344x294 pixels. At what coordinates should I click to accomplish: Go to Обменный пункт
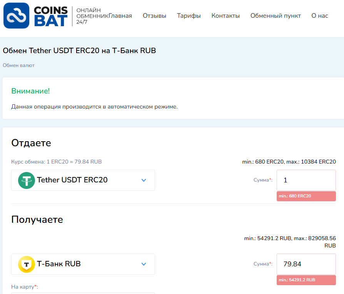pyautogui.click(x=276, y=16)
